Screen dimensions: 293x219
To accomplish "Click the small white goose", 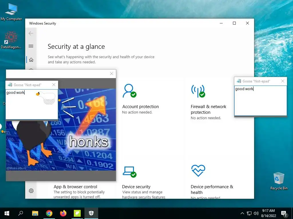I will 46,97.
